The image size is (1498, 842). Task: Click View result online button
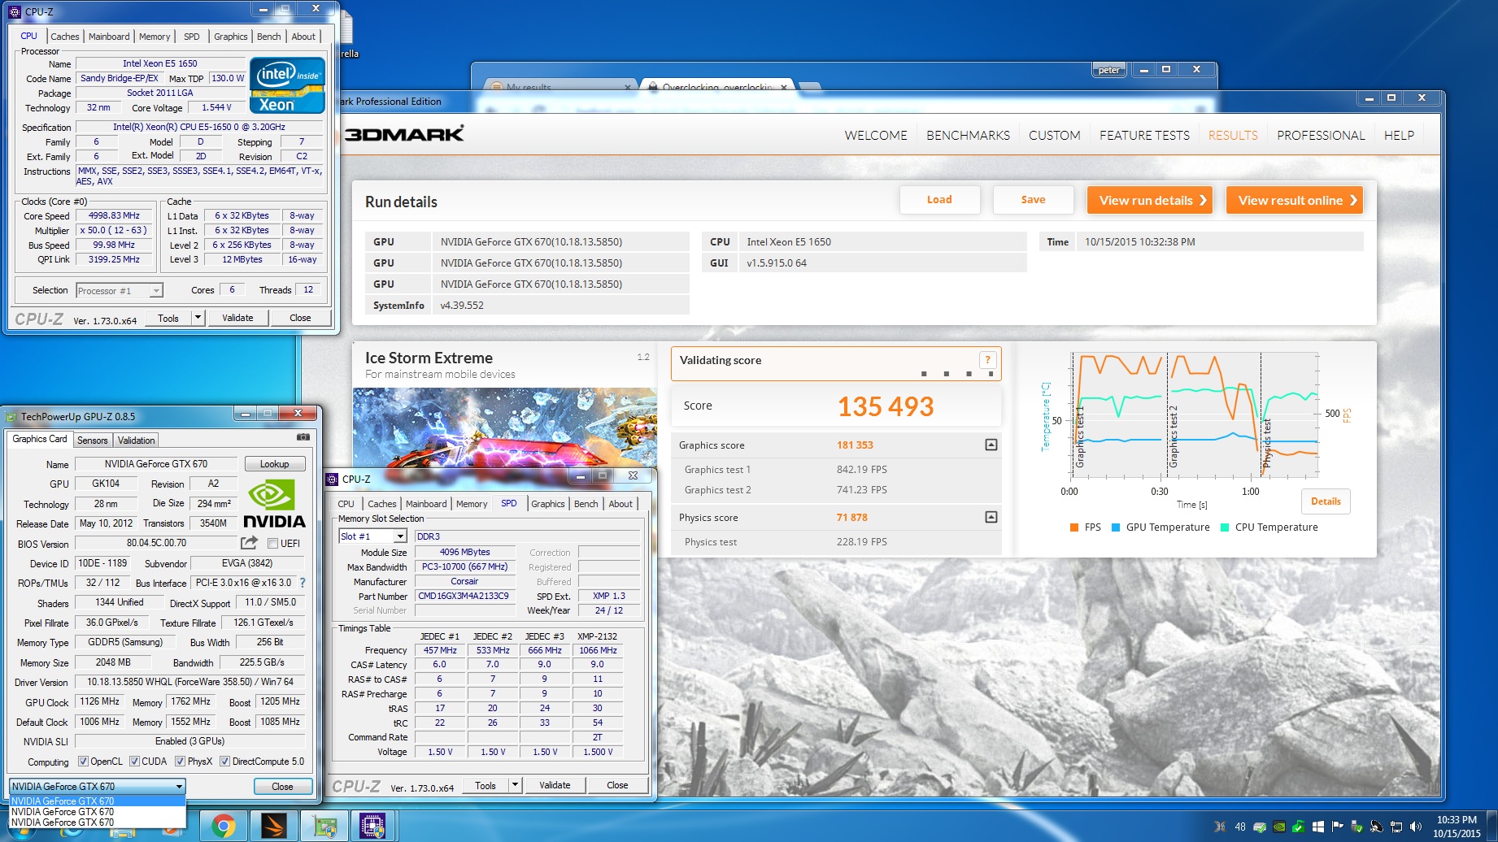(x=1295, y=200)
